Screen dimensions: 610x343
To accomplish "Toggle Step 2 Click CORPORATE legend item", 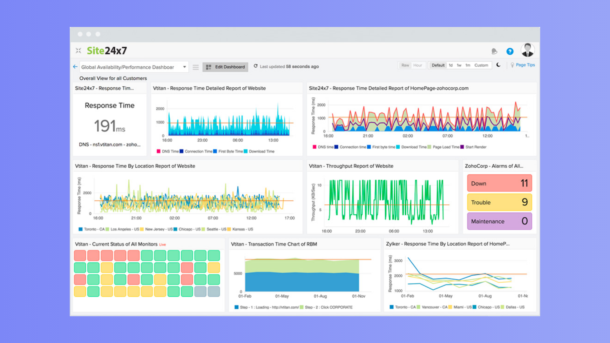I will point(326,307).
